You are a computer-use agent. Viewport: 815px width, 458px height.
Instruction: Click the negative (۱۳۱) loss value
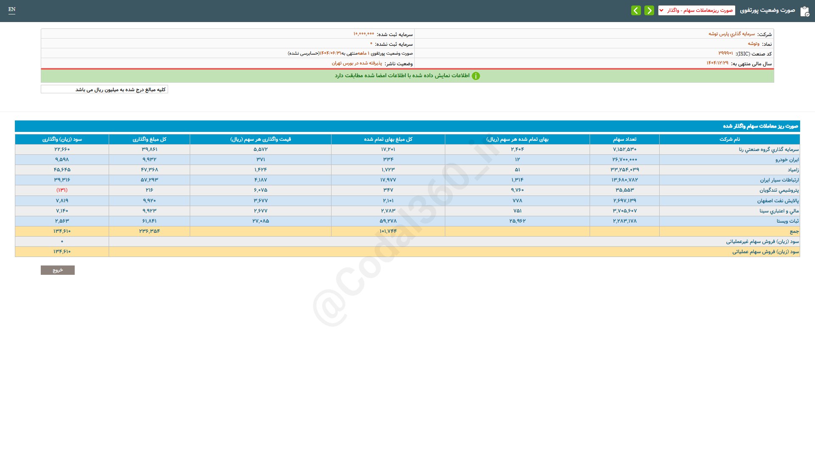62,190
